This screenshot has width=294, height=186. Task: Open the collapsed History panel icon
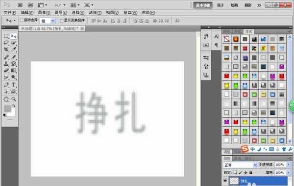(206, 36)
